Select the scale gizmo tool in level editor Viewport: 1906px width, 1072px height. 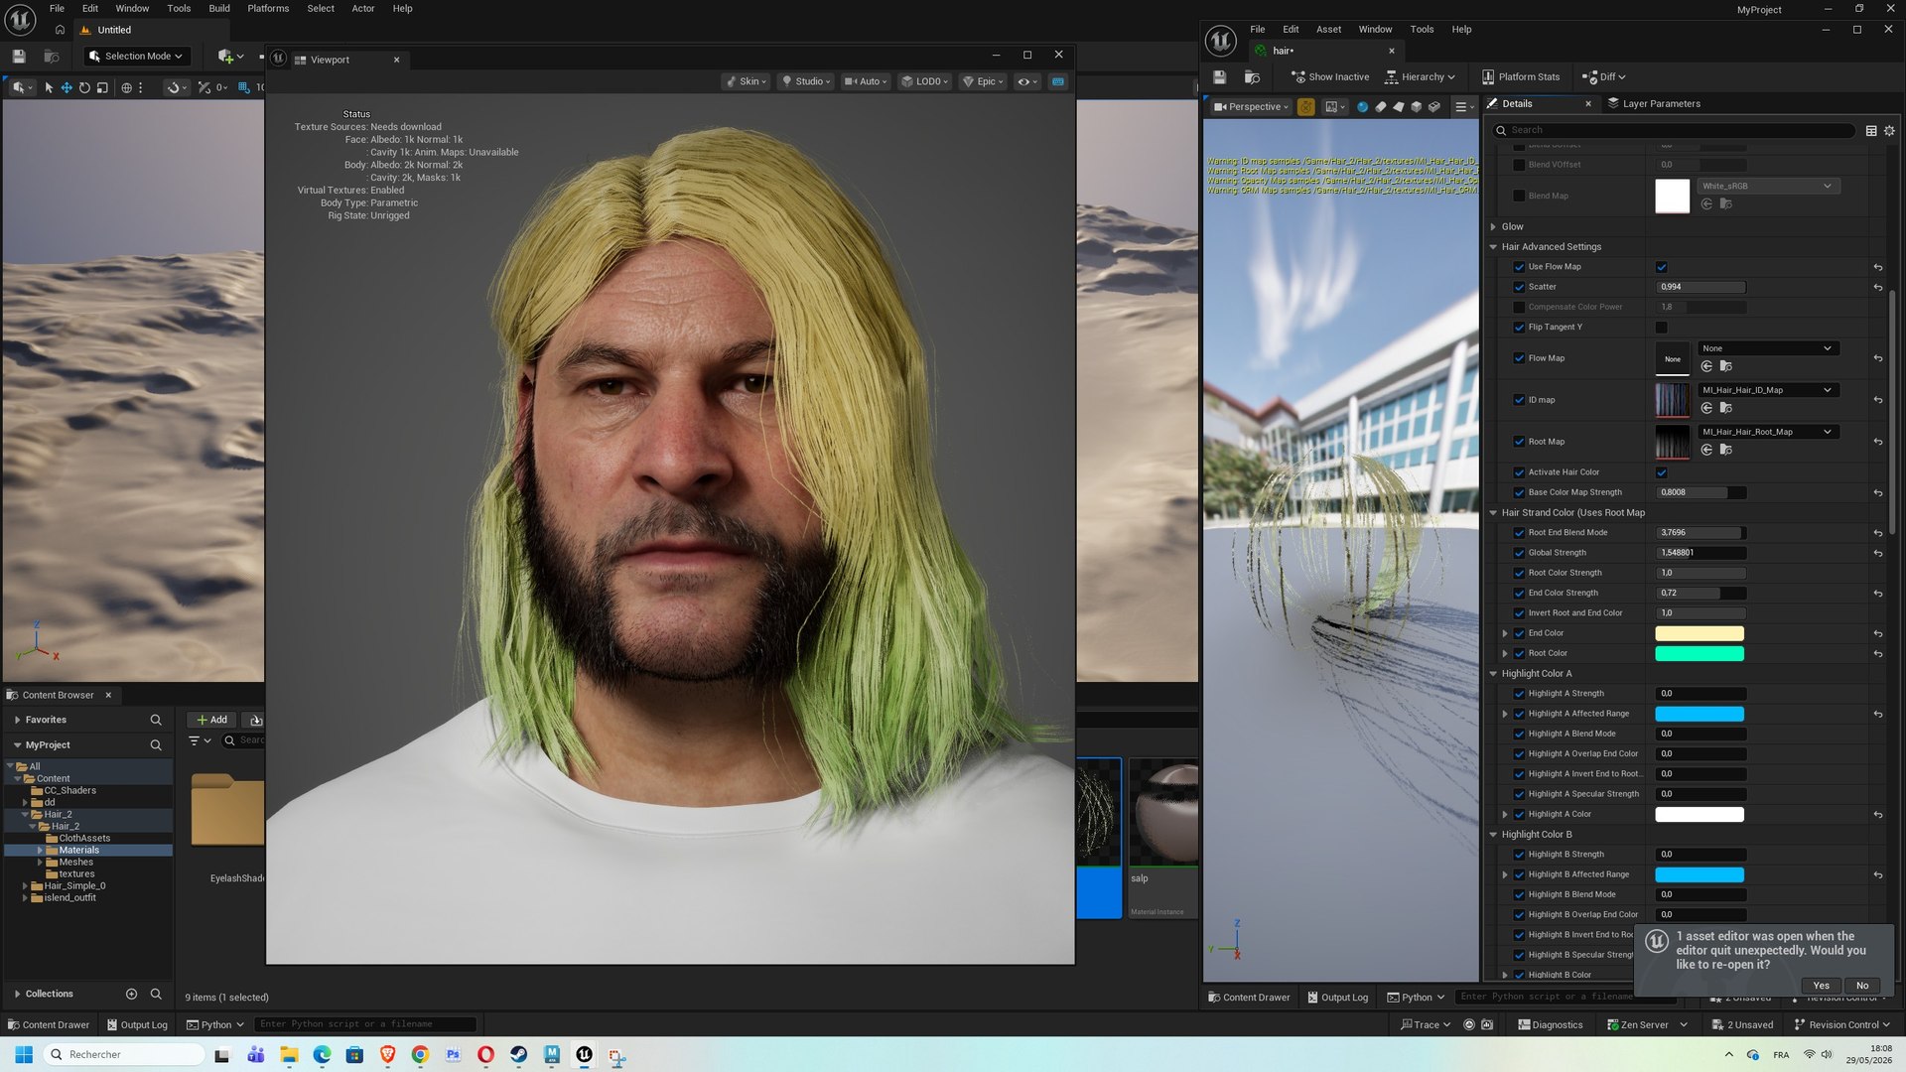(x=102, y=87)
